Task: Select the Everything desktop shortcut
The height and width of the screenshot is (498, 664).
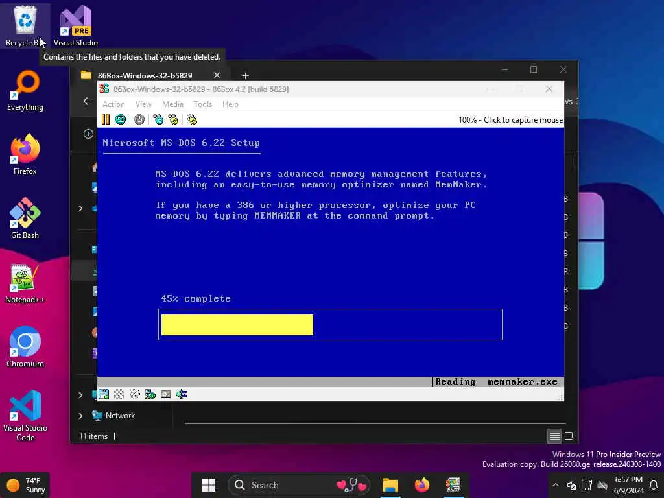Action: [25, 91]
